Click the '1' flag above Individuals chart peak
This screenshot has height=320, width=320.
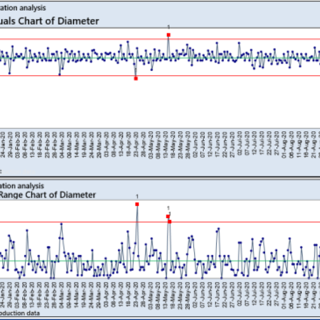(x=169, y=27)
